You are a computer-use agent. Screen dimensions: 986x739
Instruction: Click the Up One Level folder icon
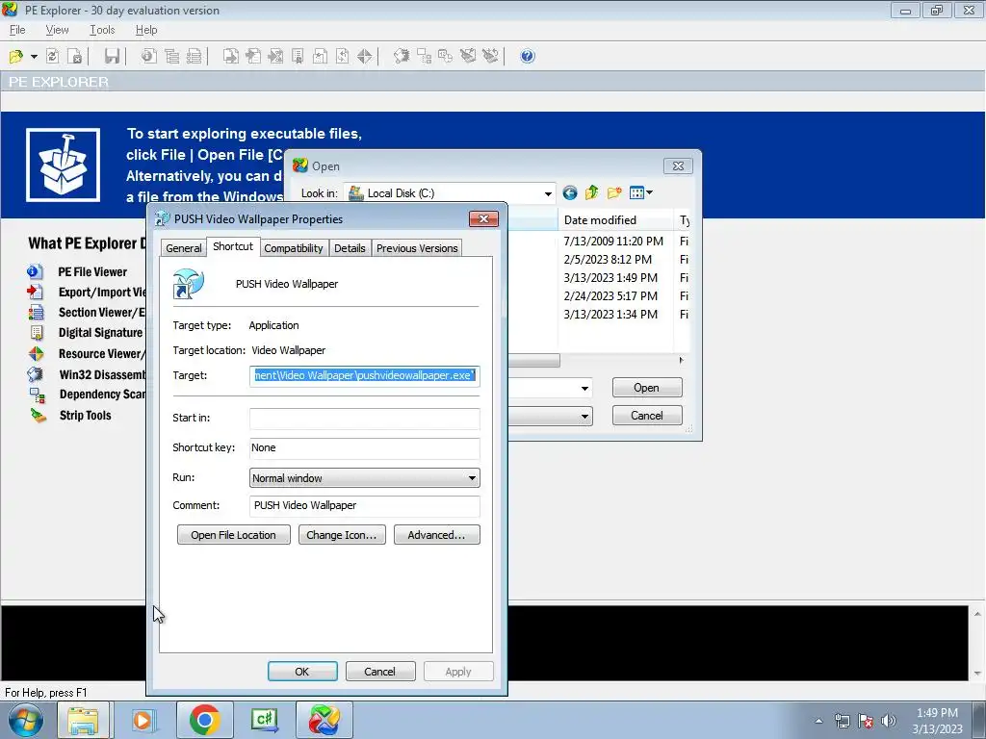click(592, 192)
